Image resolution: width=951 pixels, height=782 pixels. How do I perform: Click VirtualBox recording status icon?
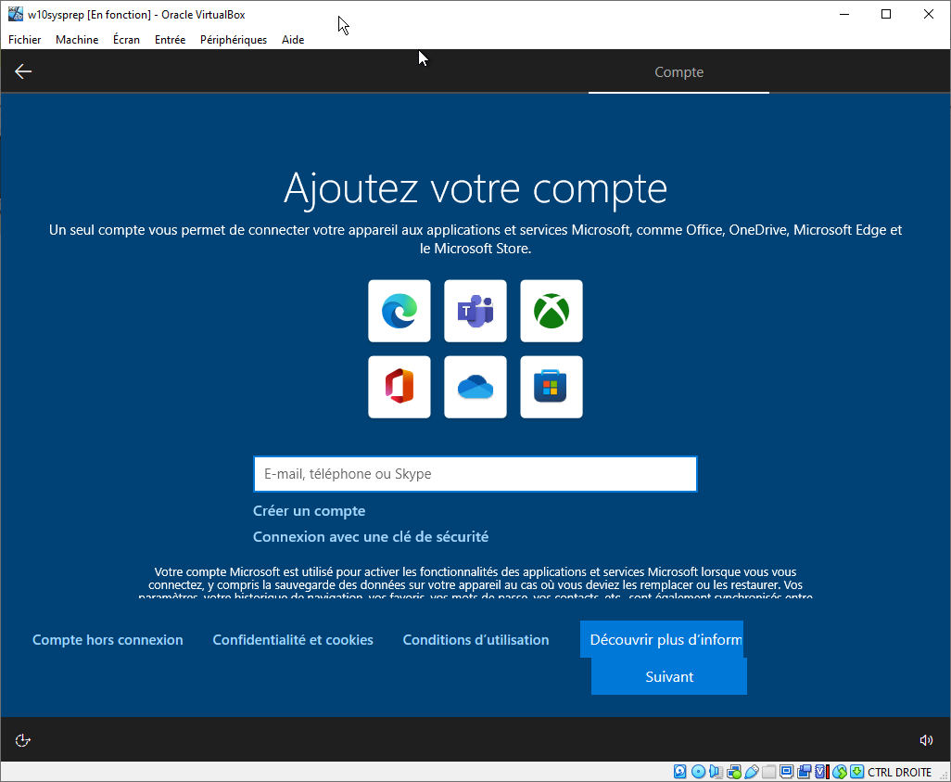[x=805, y=772]
